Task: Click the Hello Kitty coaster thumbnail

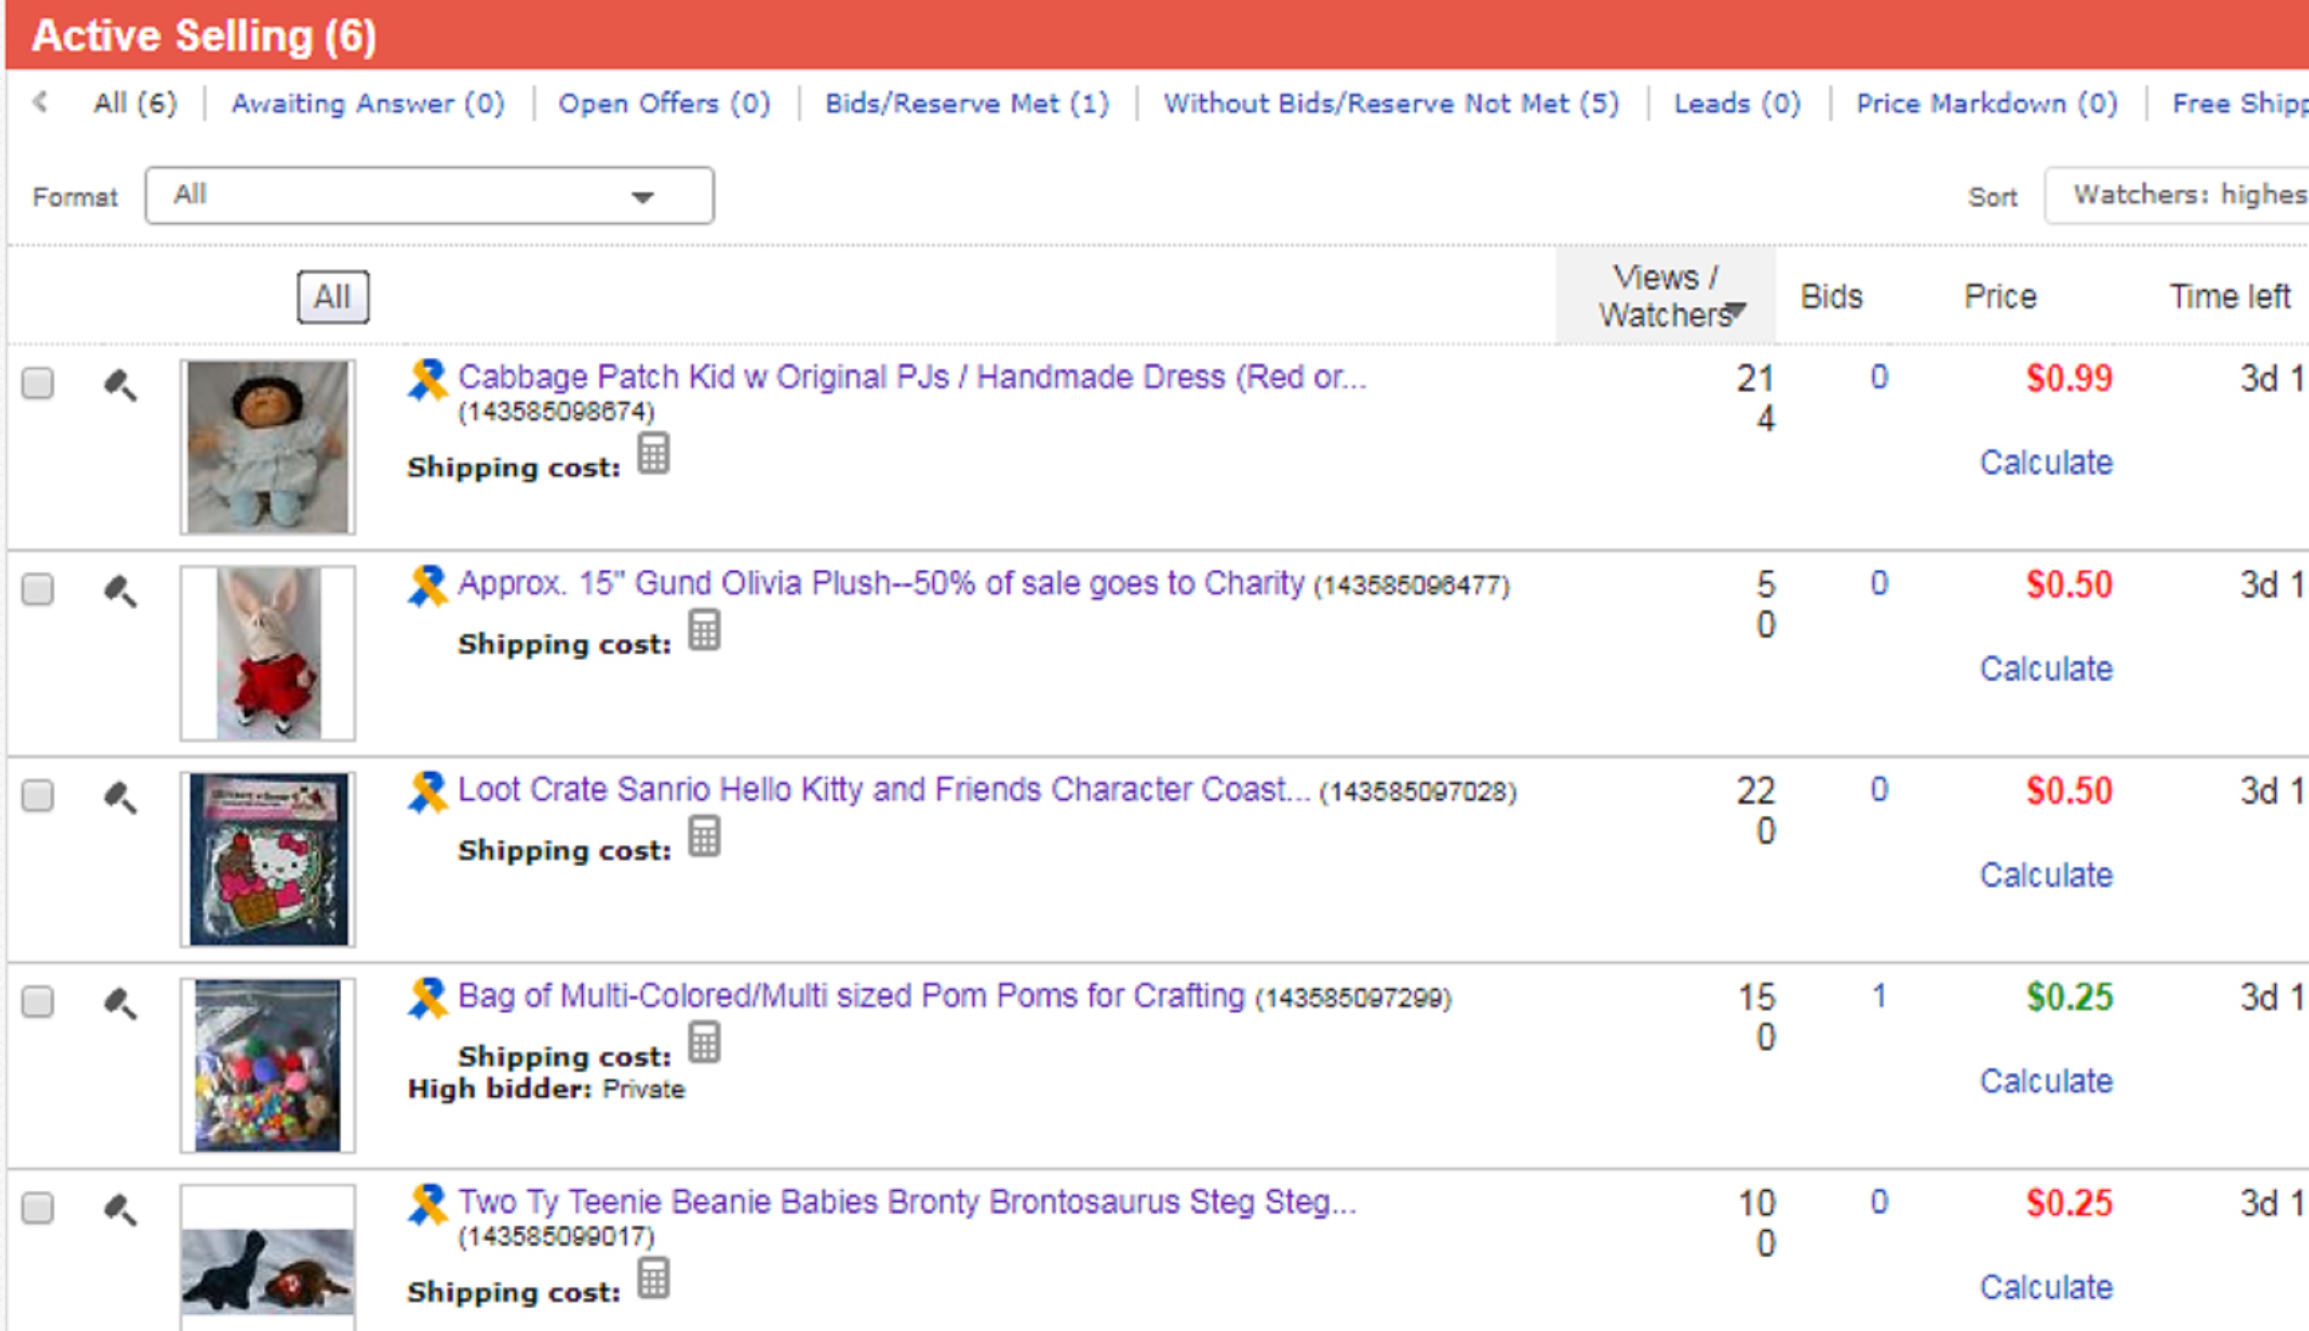Action: [x=268, y=859]
